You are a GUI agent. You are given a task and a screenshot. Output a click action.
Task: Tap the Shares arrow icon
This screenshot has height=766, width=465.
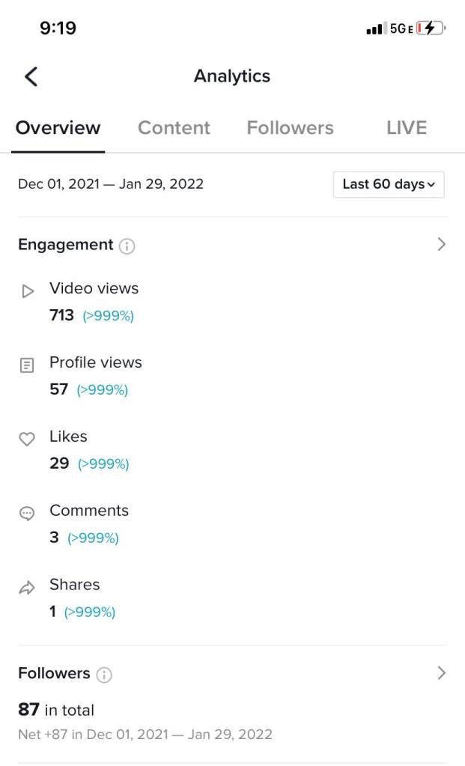27,588
